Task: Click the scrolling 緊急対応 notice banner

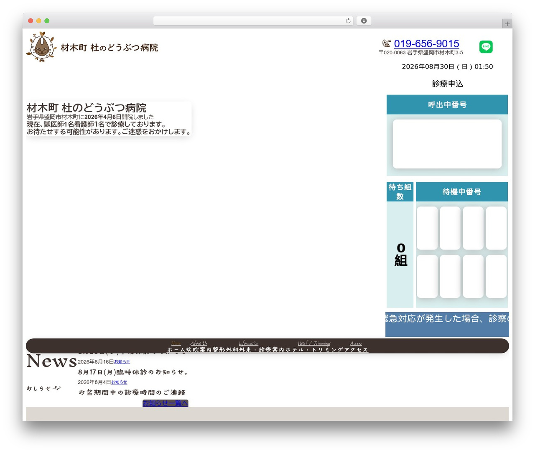Action: [447, 324]
